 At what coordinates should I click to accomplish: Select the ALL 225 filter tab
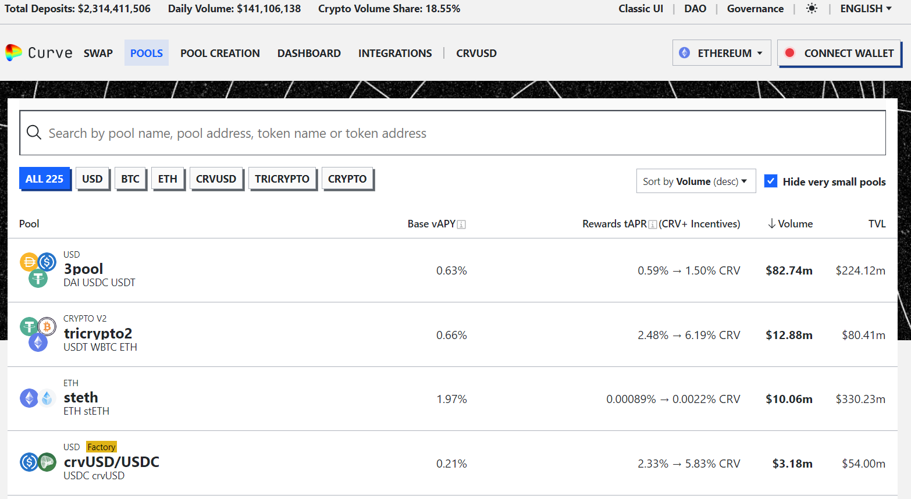tap(45, 179)
